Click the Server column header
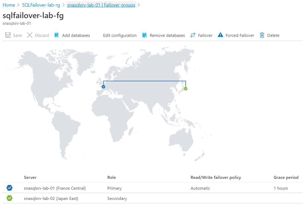 [x=30, y=178]
